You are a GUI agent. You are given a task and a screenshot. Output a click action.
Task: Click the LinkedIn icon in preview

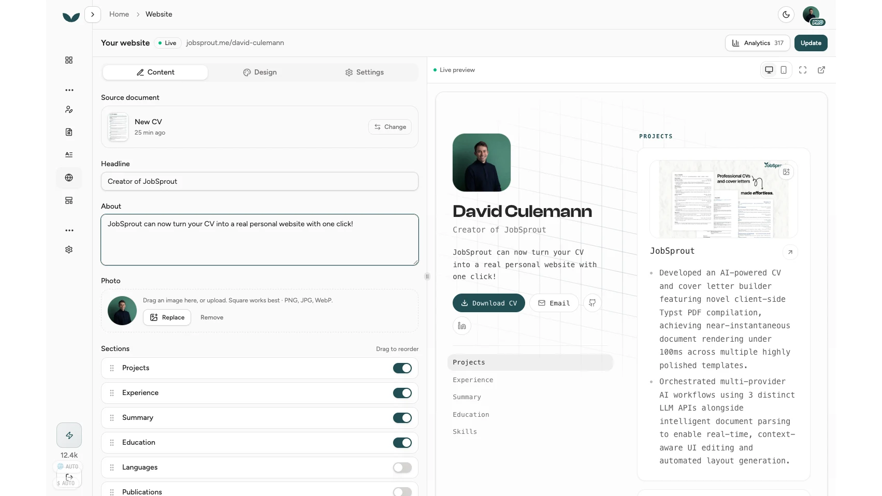(x=462, y=326)
